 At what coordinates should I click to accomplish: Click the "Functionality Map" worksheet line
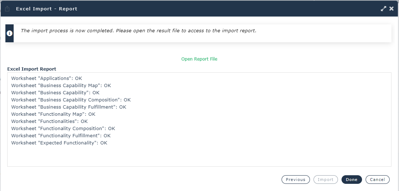pyautogui.click(x=53, y=114)
